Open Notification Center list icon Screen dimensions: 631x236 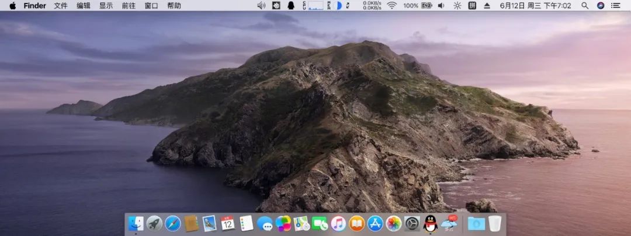tap(615, 6)
